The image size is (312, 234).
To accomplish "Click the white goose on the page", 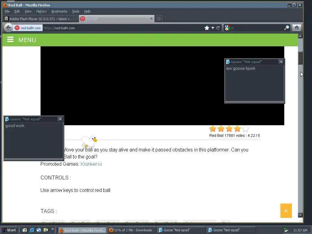I will coord(89,142).
